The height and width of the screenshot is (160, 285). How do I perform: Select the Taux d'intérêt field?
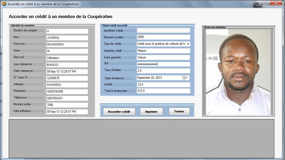(x=163, y=71)
